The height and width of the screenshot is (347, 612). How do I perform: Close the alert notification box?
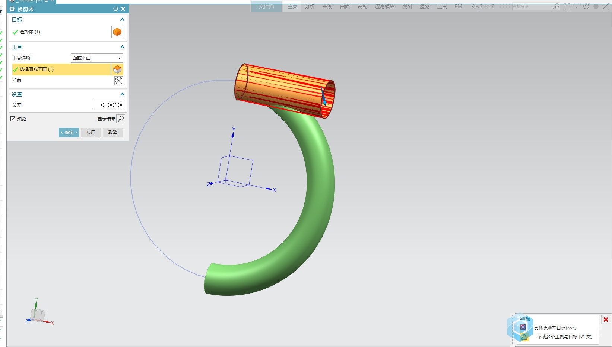[606, 320]
